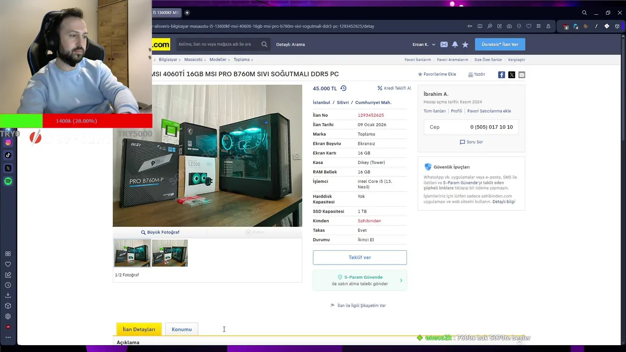
Task: Click the Ücretsiz İlan Ver button
Action: (x=500, y=44)
